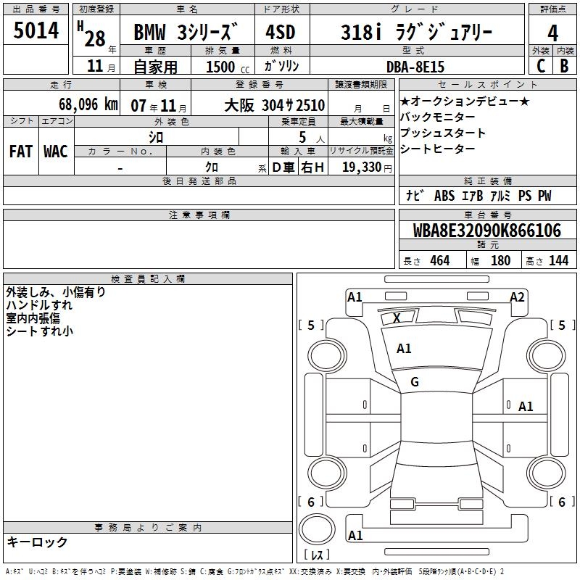
Task: Click the A1 mark on the rear bumper
Action: click(355, 535)
